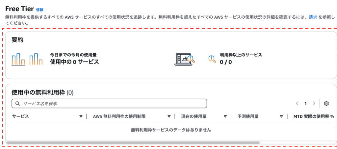Click the laptop analytics magnifier icon
This screenshot has width=337, height=149.
click(x=185, y=60)
